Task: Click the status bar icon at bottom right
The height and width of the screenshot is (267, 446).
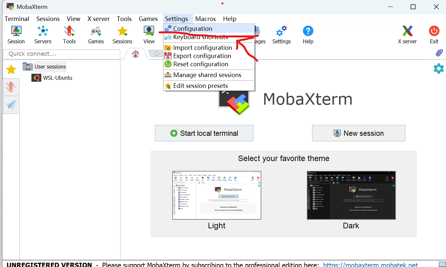Action: pyautogui.click(x=442, y=264)
